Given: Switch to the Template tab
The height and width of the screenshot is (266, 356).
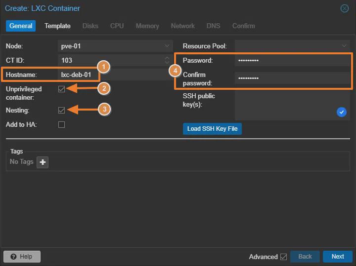Looking at the screenshot, I should [x=57, y=26].
